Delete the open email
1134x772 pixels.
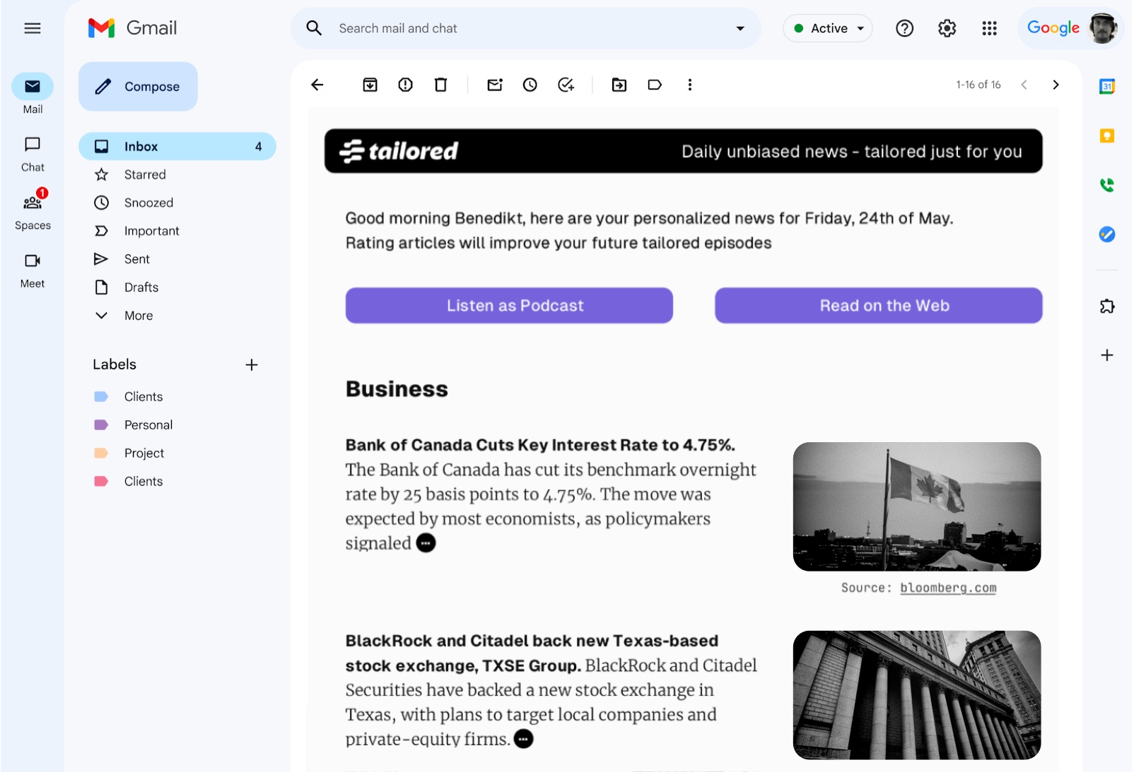tap(440, 85)
